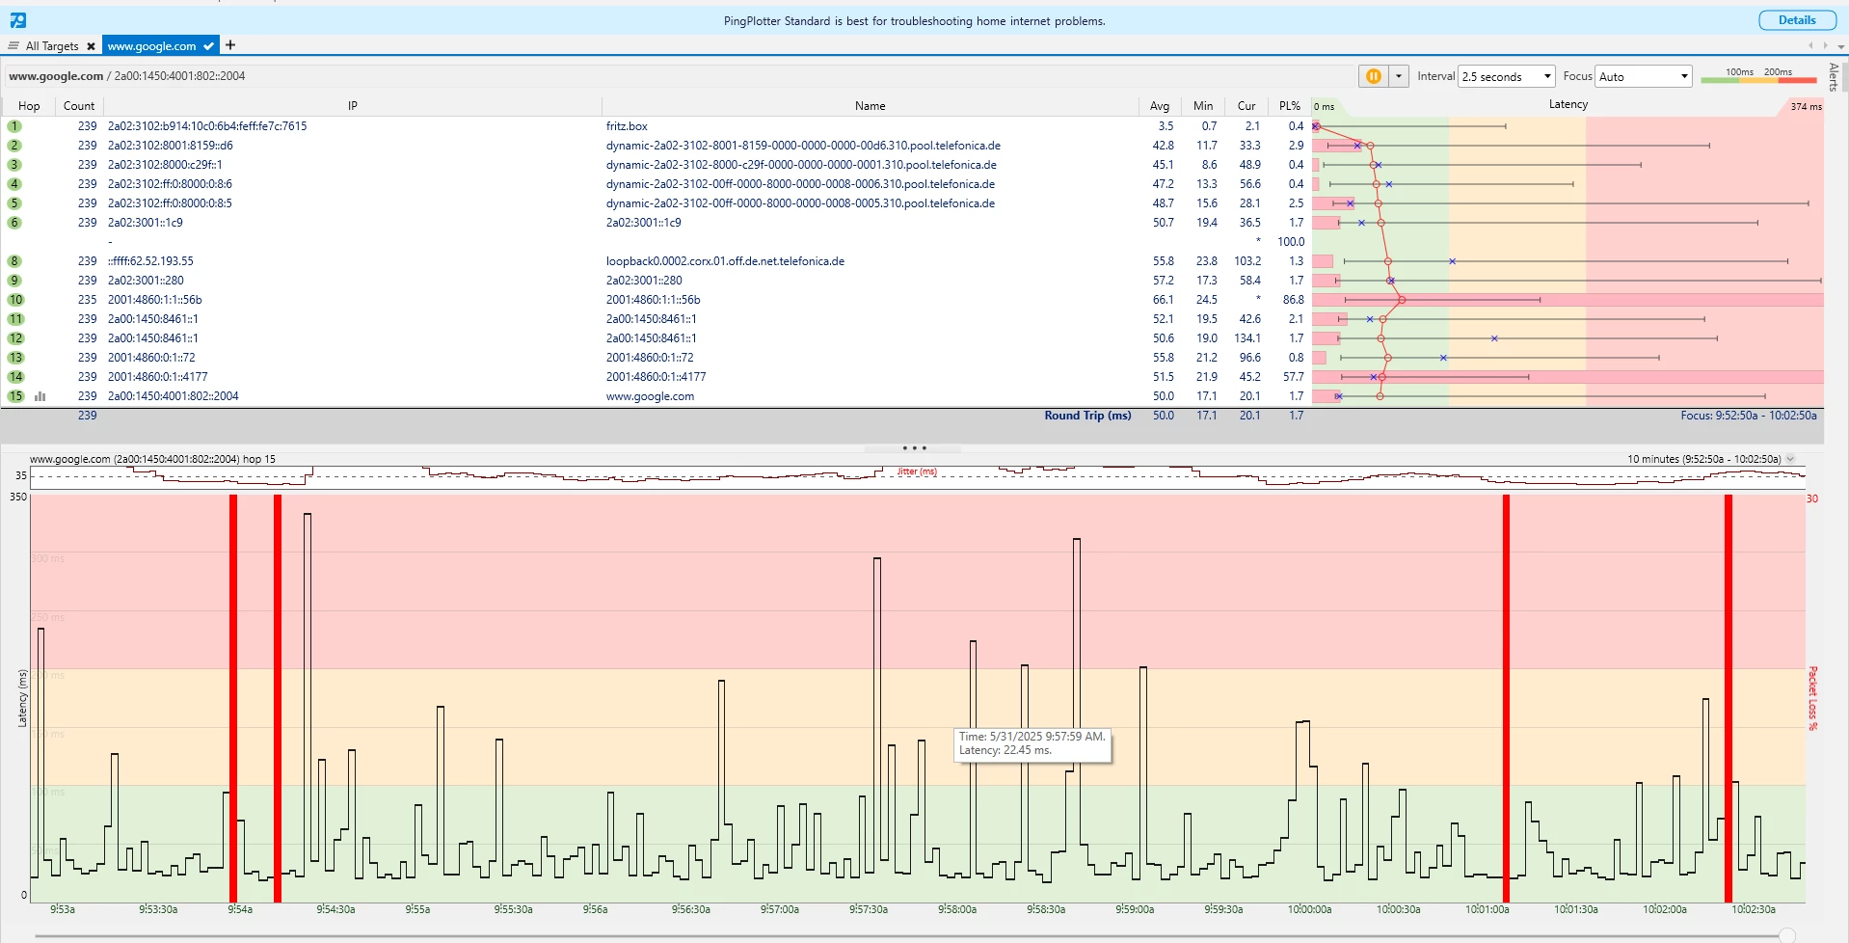Click the green hop 1 badge

[14, 126]
